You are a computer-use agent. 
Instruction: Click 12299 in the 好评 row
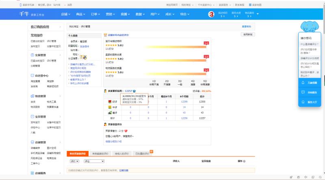tap(184, 102)
